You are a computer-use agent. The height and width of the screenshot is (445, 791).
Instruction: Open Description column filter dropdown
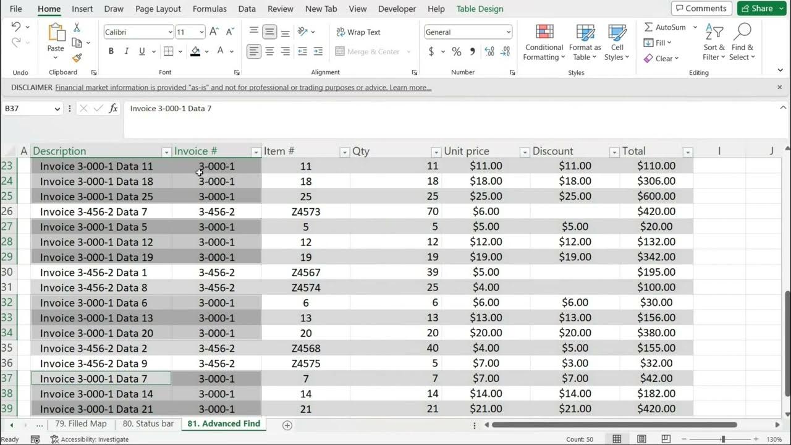166,152
